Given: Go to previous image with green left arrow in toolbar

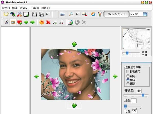Looking at the screenshot, I should [x=26, y=22].
